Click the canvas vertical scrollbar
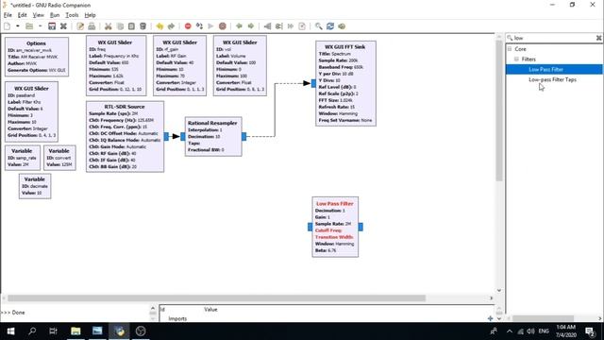The height and width of the screenshot is (340, 604). click(499, 111)
